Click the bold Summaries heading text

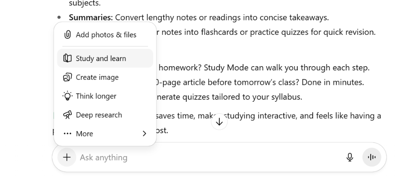tap(90, 18)
